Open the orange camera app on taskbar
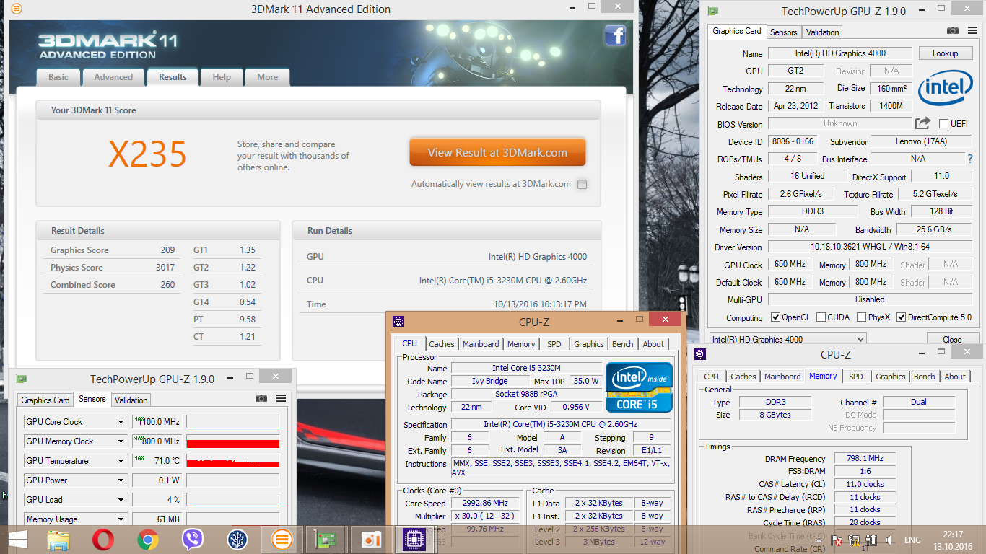 point(372,540)
